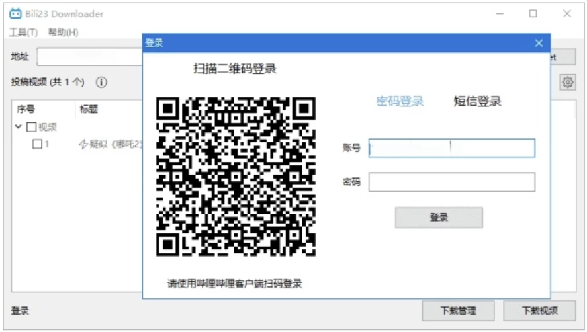This screenshot has height=332, width=587.
Task: Focus the 账号 input field
Action: pos(451,148)
